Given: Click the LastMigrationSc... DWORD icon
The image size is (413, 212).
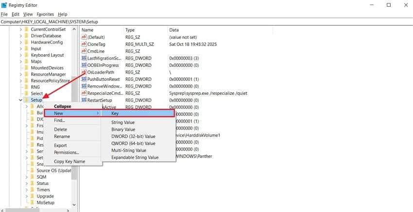Looking at the screenshot, I should [x=84, y=58].
